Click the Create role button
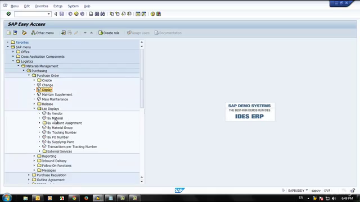Image resolution: width=360 pixels, height=202 pixels. 109,33
